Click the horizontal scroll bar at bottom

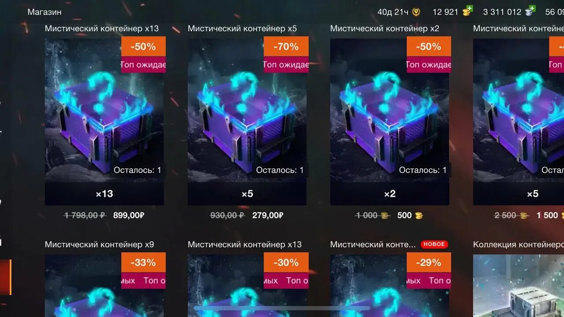(x=282, y=308)
